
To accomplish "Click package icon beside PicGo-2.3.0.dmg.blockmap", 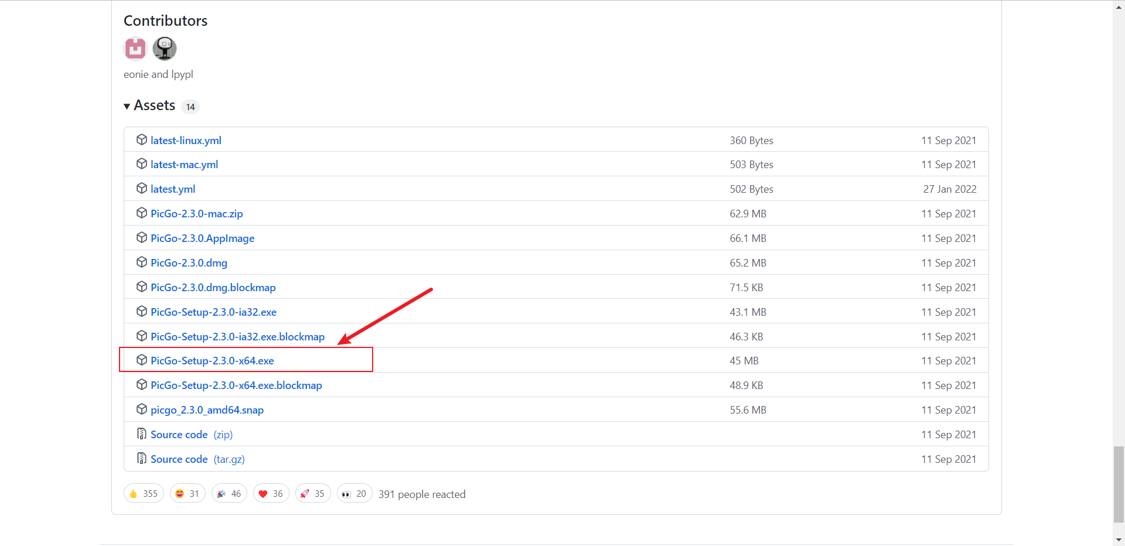I will 141,286.
